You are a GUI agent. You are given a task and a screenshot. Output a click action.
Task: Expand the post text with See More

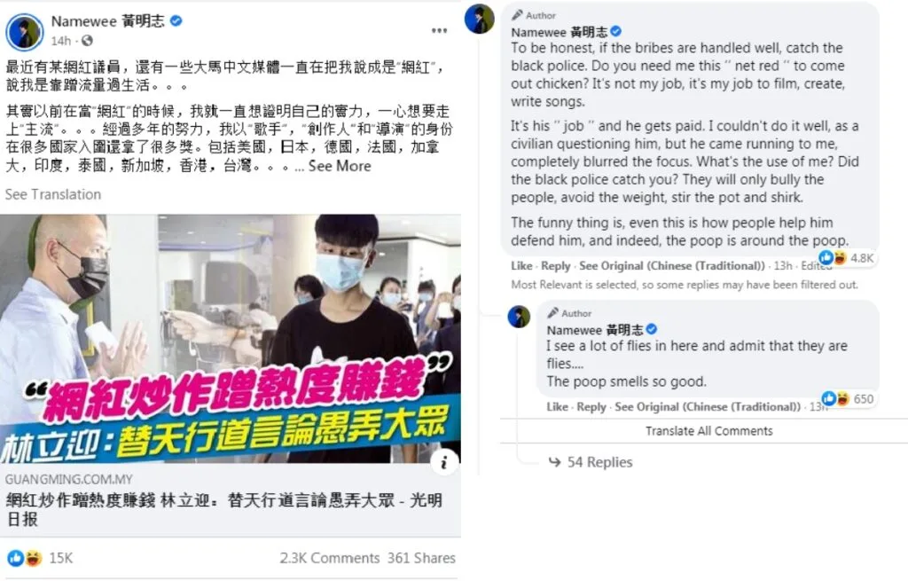[x=340, y=166]
